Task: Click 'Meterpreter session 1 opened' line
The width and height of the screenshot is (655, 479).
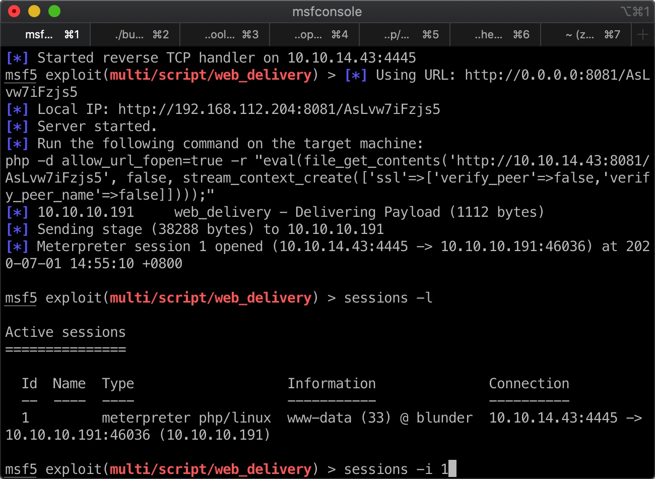Action: coord(327,255)
